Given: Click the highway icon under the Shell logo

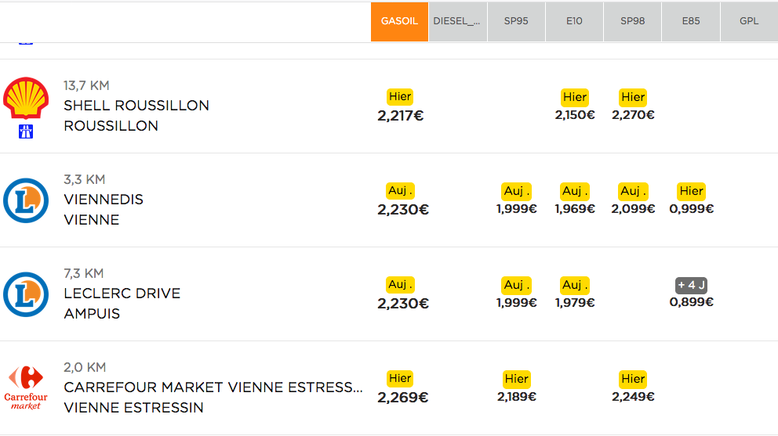Looking at the screenshot, I should pyautogui.click(x=26, y=132).
